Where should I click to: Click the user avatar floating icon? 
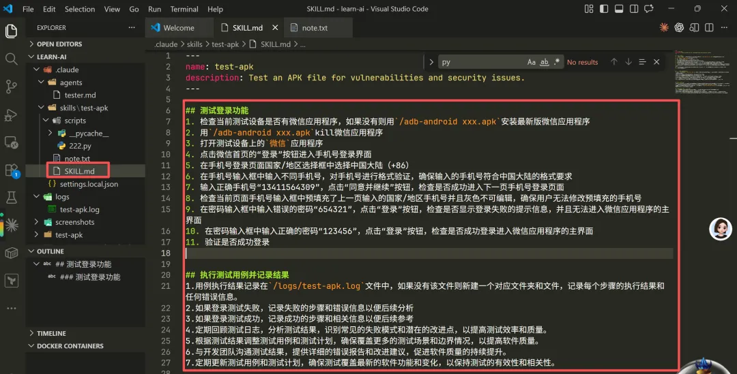(x=721, y=229)
